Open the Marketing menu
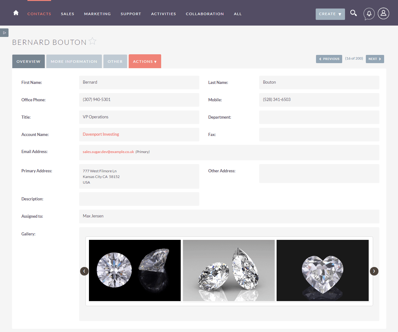The height and width of the screenshot is (332, 398). [97, 14]
